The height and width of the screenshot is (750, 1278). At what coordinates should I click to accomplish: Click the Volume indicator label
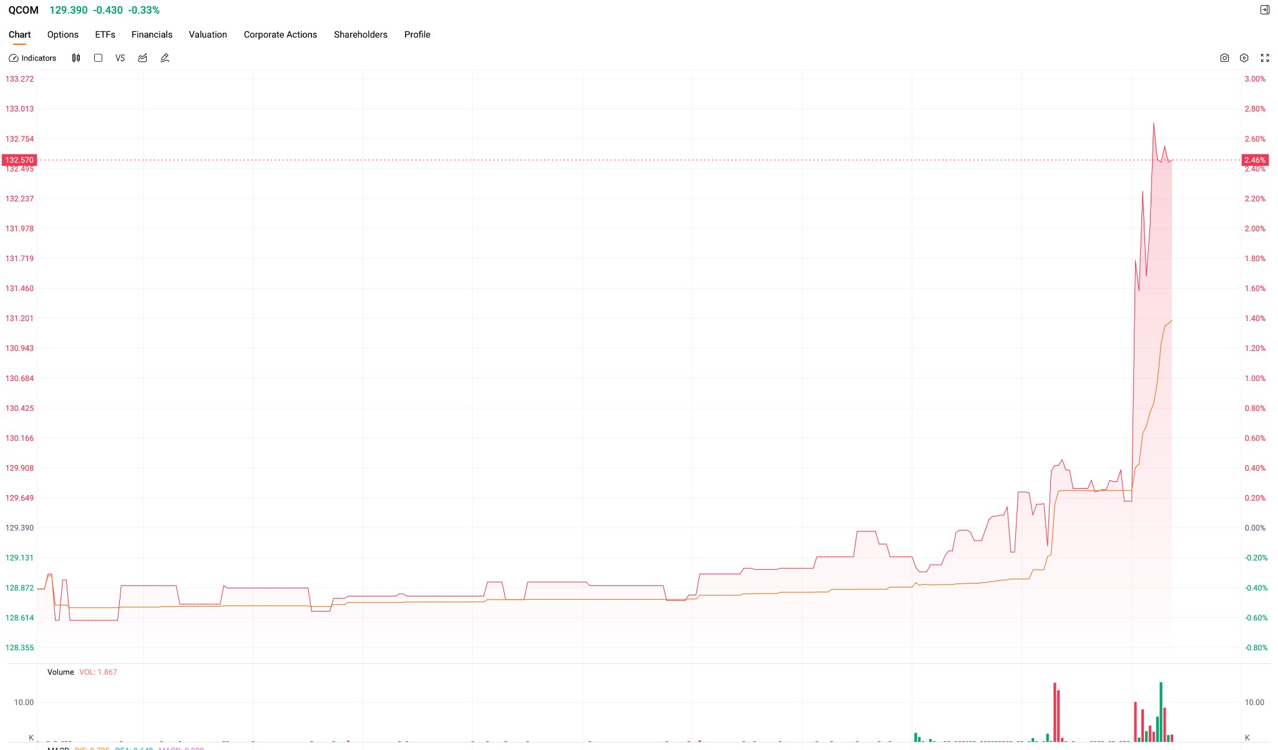pos(61,672)
